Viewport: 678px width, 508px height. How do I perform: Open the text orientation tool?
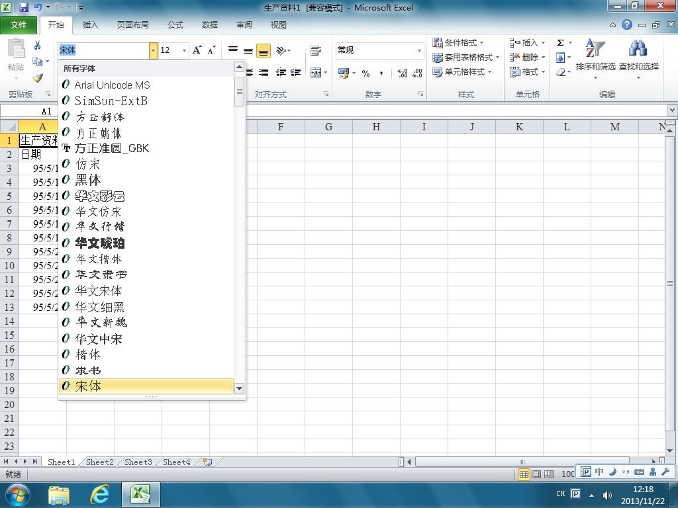283,50
